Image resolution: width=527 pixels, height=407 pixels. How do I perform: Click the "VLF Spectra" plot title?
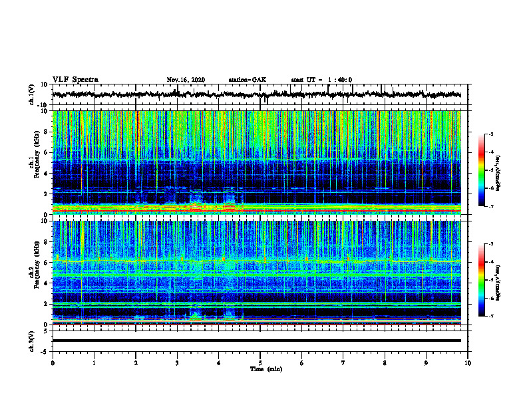75,80
